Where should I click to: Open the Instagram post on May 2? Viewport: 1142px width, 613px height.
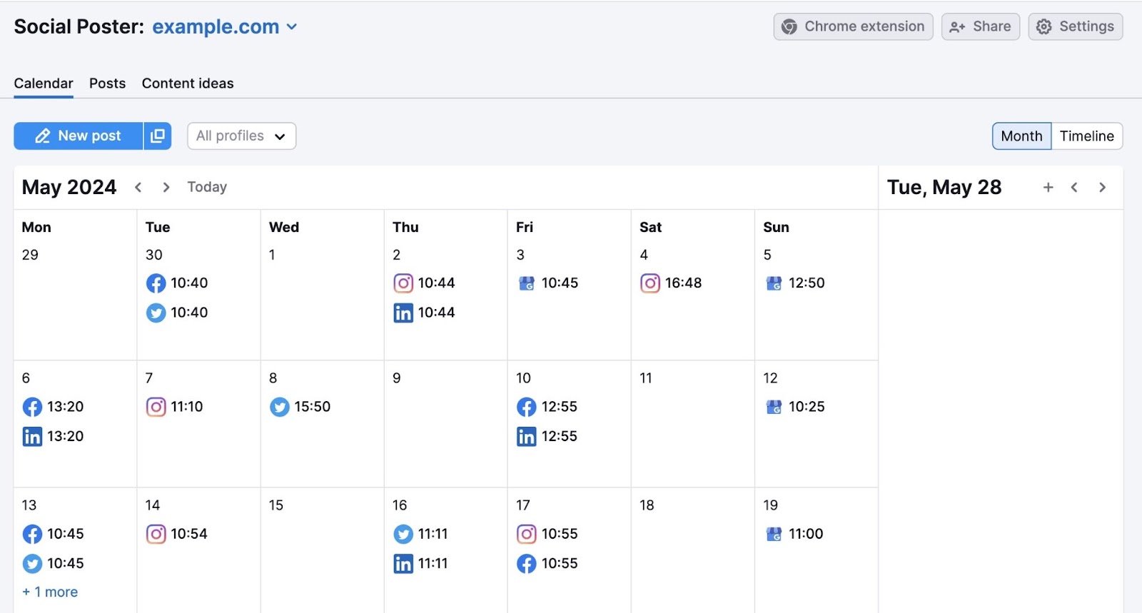click(x=425, y=283)
